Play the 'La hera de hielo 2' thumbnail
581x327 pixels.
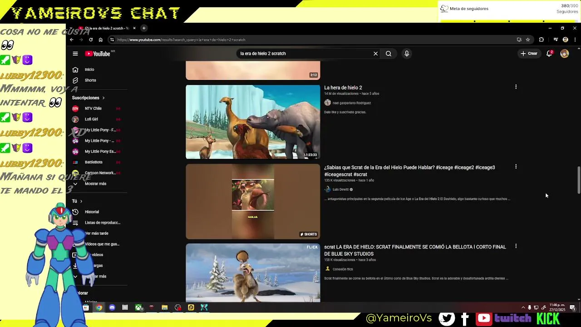253,122
